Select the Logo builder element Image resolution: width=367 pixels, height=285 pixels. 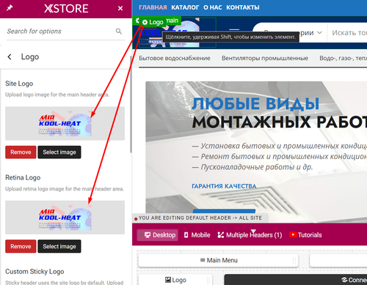tap(175, 280)
